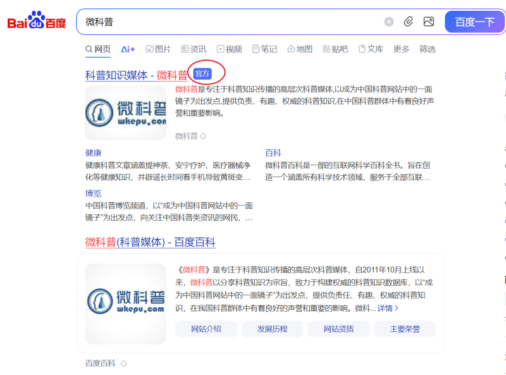Image resolution: width=506 pixels, height=375 pixels.
Task: Open image search camera icon
Action: click(x=429, y=22)
